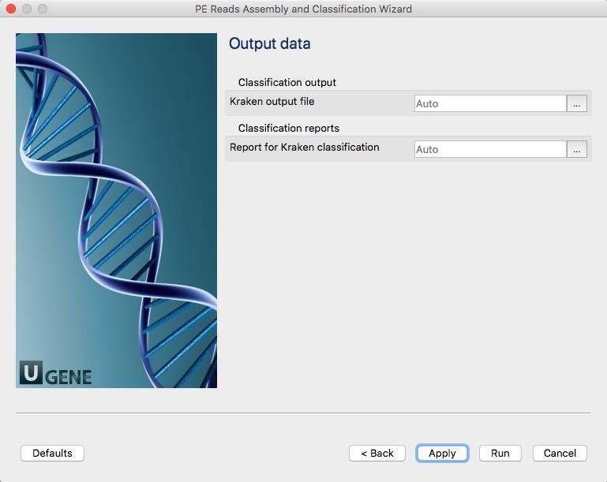The height and width of the screenshot is (482, 607).
Task: Click the Kraken output file browse button
Action: [x=576, y=103]
